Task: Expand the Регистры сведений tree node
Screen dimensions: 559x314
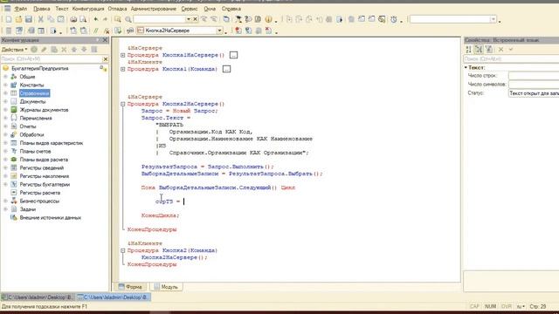Action: click(x=5, y=167)
